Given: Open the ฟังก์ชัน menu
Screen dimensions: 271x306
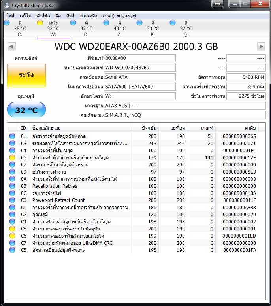Looking at the screenshot, I should (43, 15).
